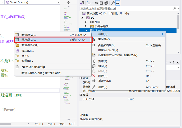182x128 pixels.
Task: Collapse the 常规 property category
Action: click(x=81, y=78)
